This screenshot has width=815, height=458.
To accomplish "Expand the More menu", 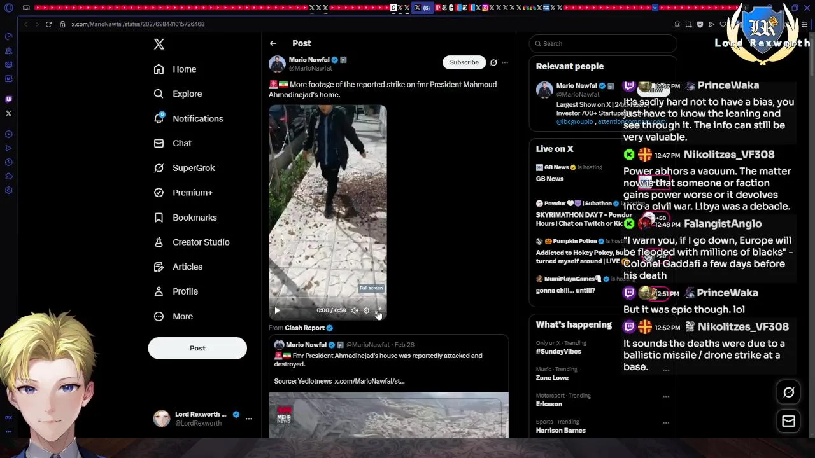I will pos(174,316).
